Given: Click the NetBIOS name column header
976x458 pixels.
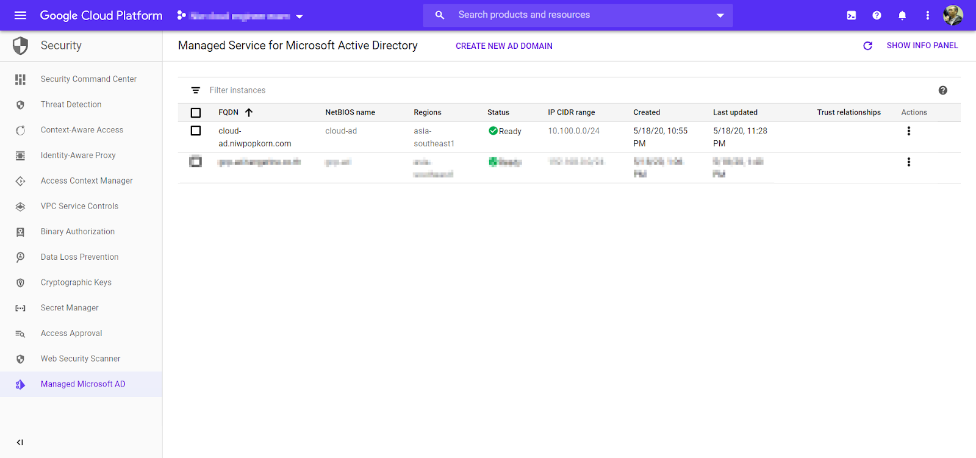Looking at the screenshot, I should tap(350, 112).
